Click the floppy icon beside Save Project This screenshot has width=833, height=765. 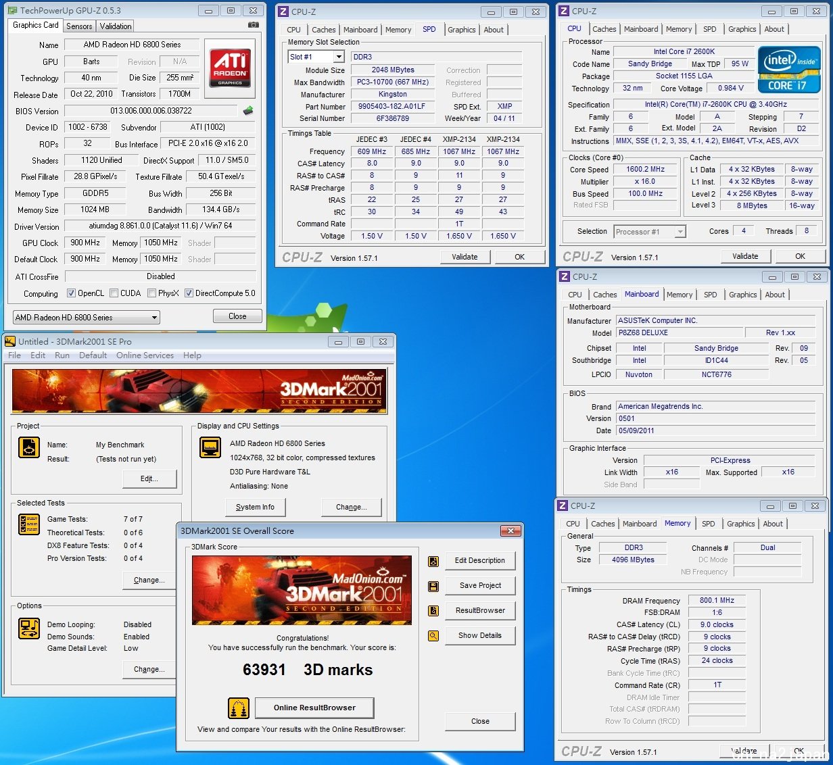pyautogui.click(x=433, y=586)
